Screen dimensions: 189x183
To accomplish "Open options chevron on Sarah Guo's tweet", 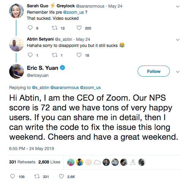I will (178, 6).
